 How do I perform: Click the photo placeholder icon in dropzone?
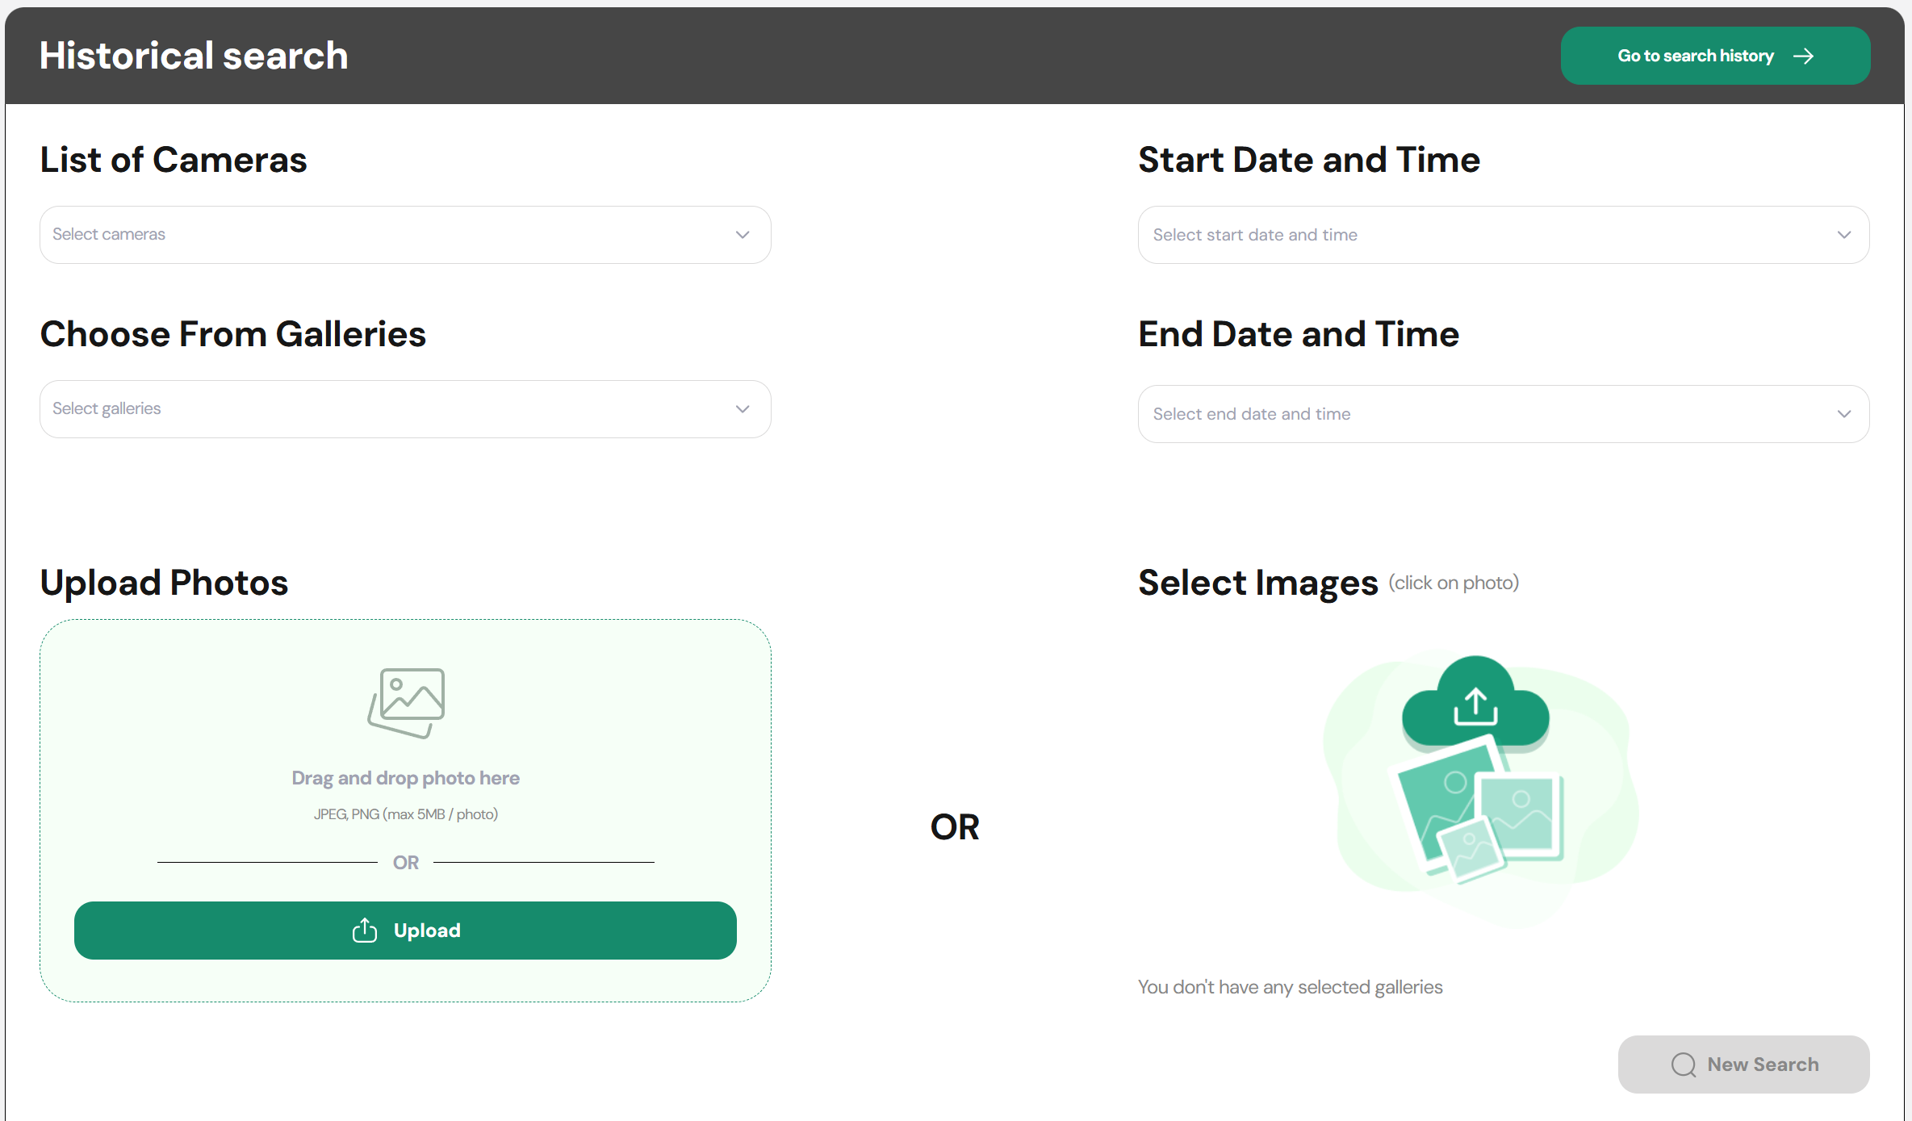click(x=407, y=702)
